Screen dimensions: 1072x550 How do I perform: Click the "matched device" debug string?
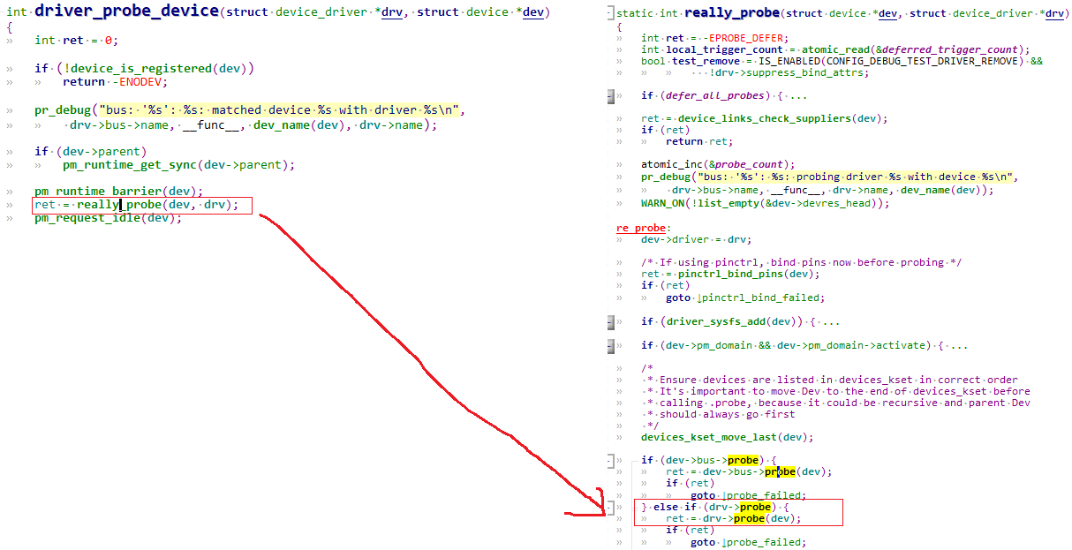(x=281, y=110)
